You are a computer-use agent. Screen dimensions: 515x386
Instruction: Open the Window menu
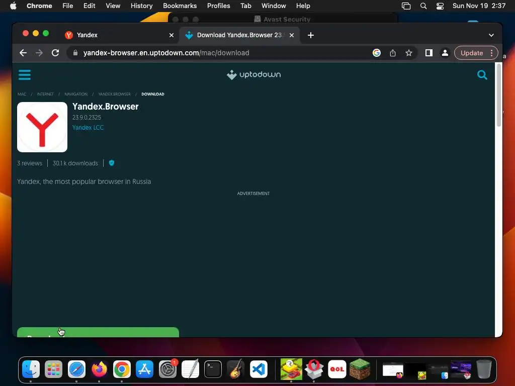[x=274, y=6]
